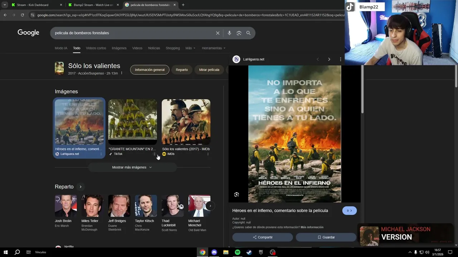Switch to Imágenes results tab

click(119, 48)
